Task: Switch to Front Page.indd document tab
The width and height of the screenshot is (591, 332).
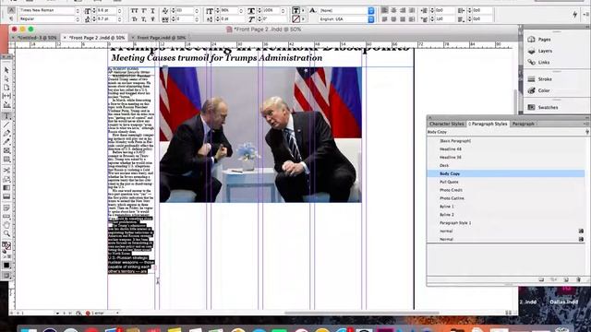Action: 162,38
